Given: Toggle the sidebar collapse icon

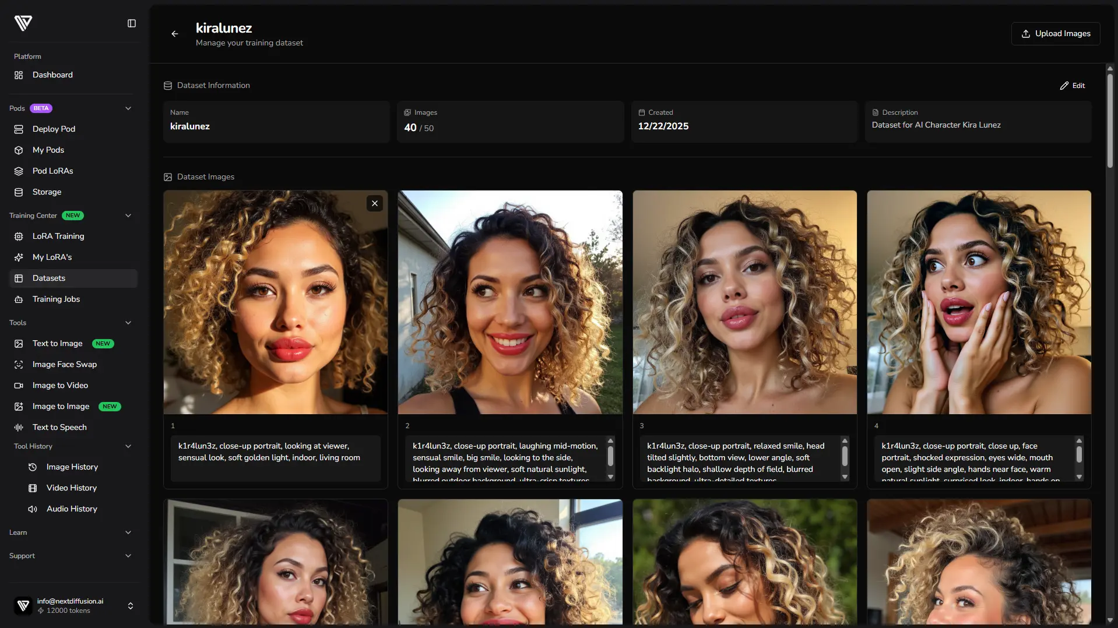Looking at the screenshot, I should [132, 23].
